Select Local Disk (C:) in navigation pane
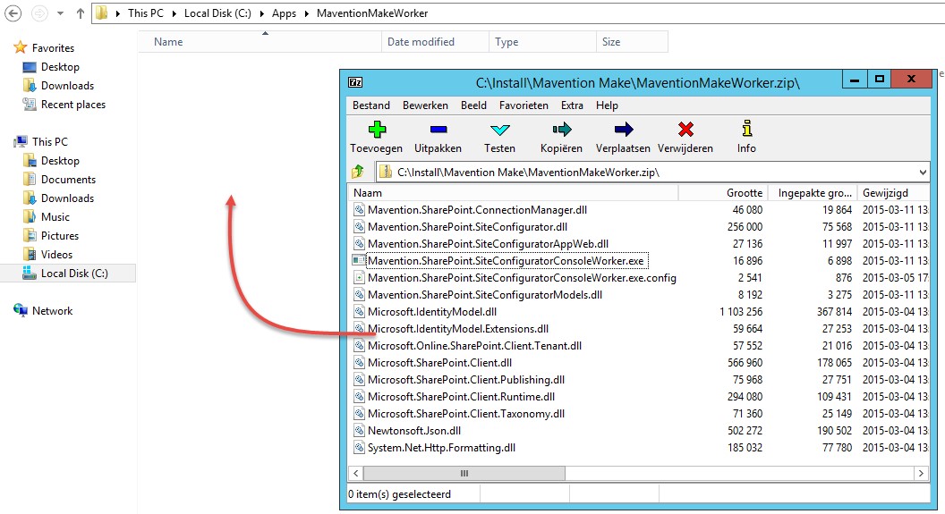 [74, 274]
